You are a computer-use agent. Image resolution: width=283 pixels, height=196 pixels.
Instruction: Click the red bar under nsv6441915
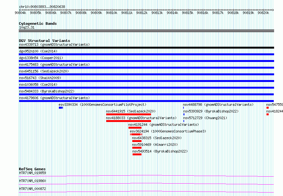tap(128, 114)
